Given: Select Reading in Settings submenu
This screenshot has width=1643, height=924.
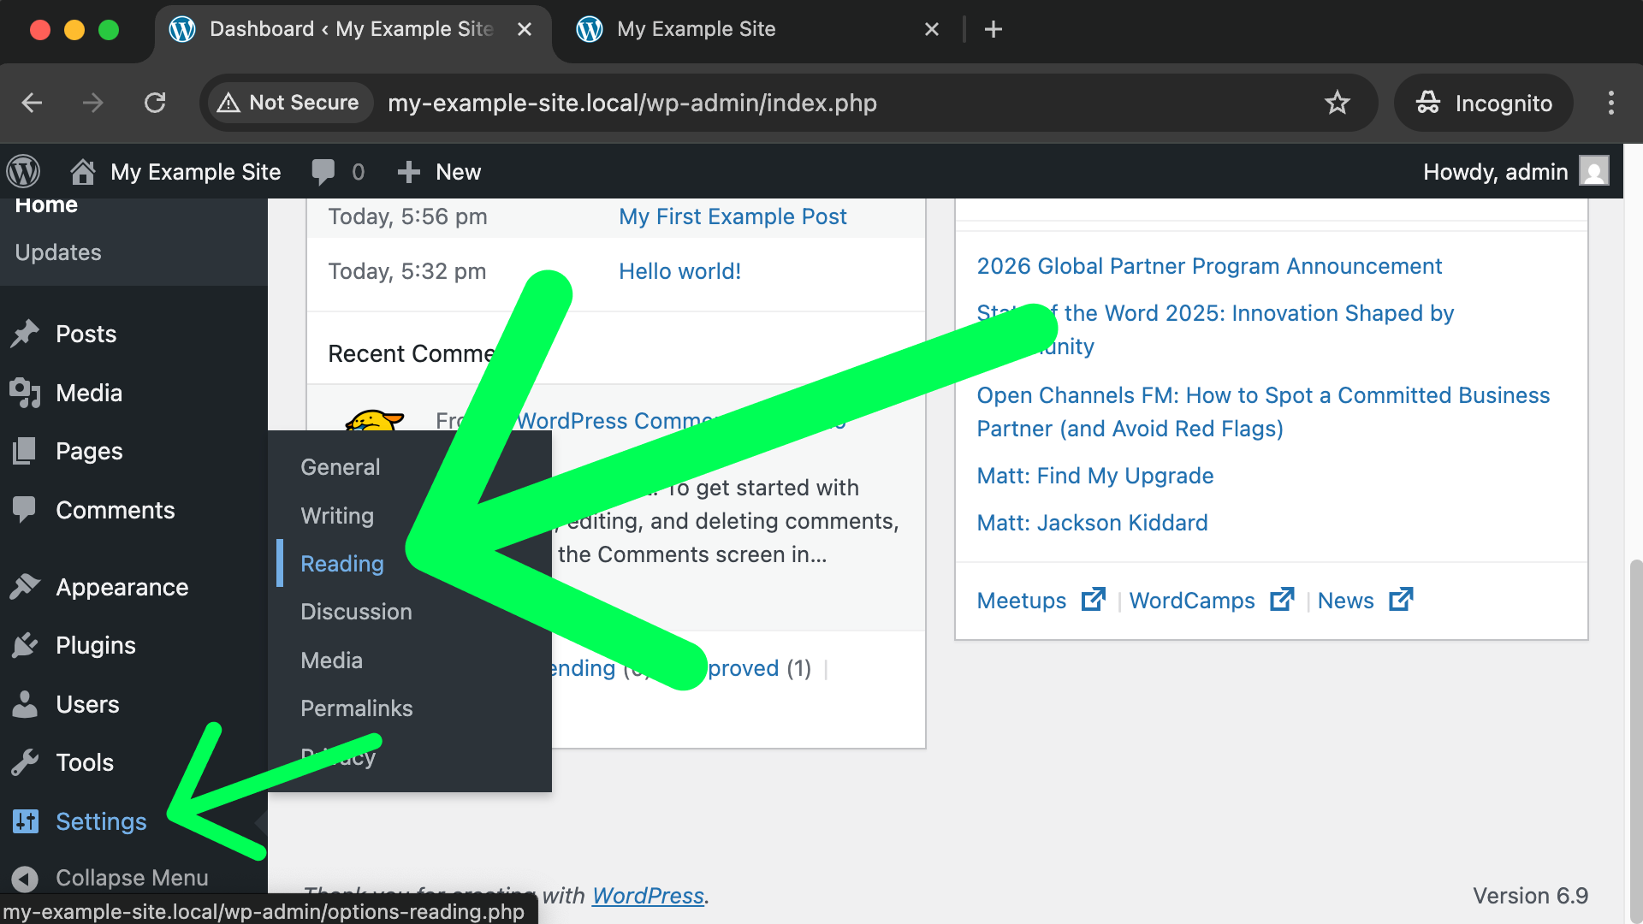Looking at the screenshot, I should point(341,564).
